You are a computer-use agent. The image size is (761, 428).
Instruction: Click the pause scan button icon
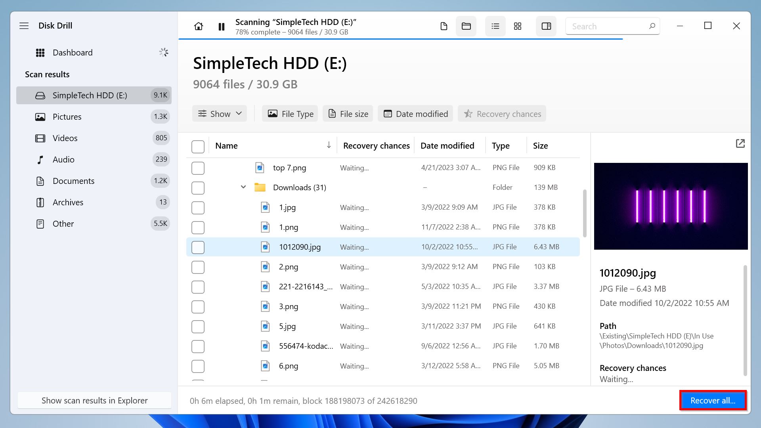222,26
